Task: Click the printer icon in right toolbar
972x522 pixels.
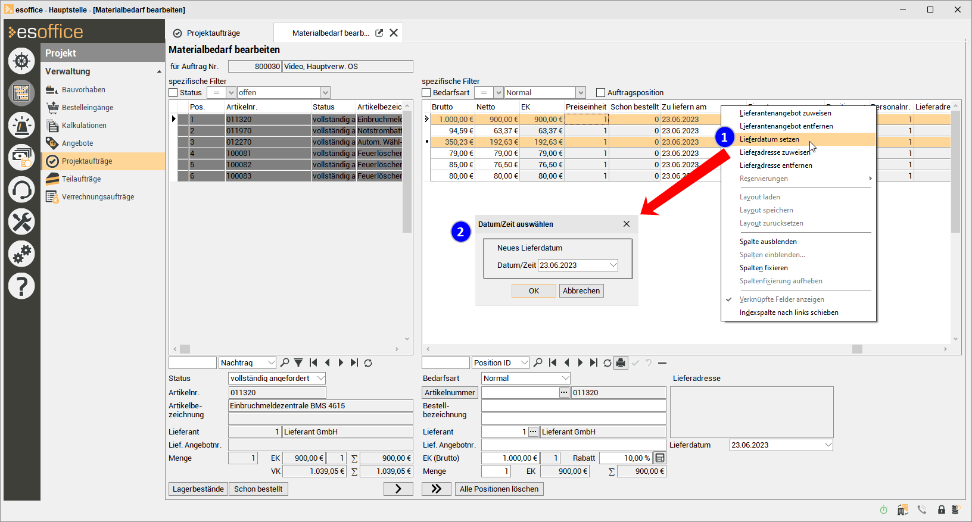Action: click(621, 363)
